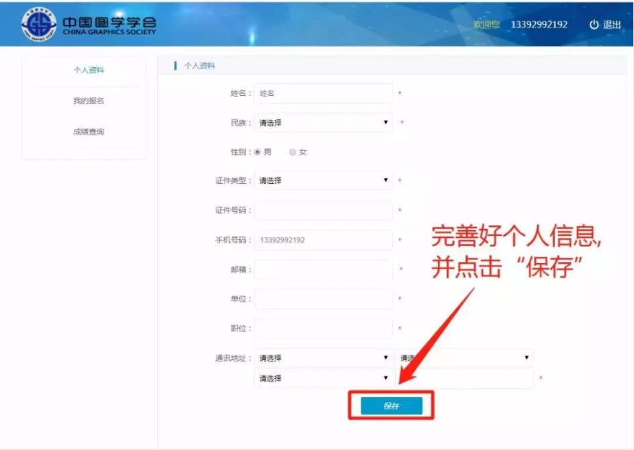Click the power icon next to 退出
This screenshot has height=450, width=634.
click(x=594, y=25)
